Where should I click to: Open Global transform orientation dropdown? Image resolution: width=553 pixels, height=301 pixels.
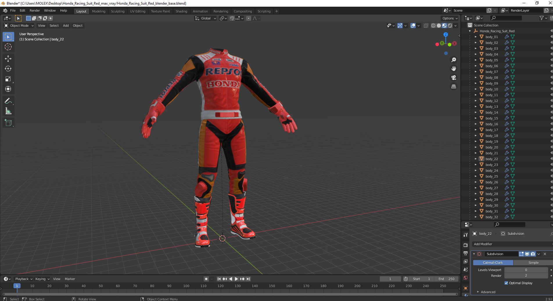click(205, 18)
